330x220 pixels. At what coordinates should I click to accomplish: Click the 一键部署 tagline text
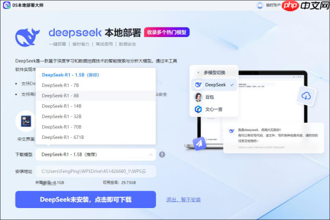tap(57, 44)
